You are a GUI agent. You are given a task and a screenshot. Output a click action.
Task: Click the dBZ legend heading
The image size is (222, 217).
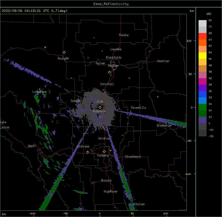click(209, 14)
